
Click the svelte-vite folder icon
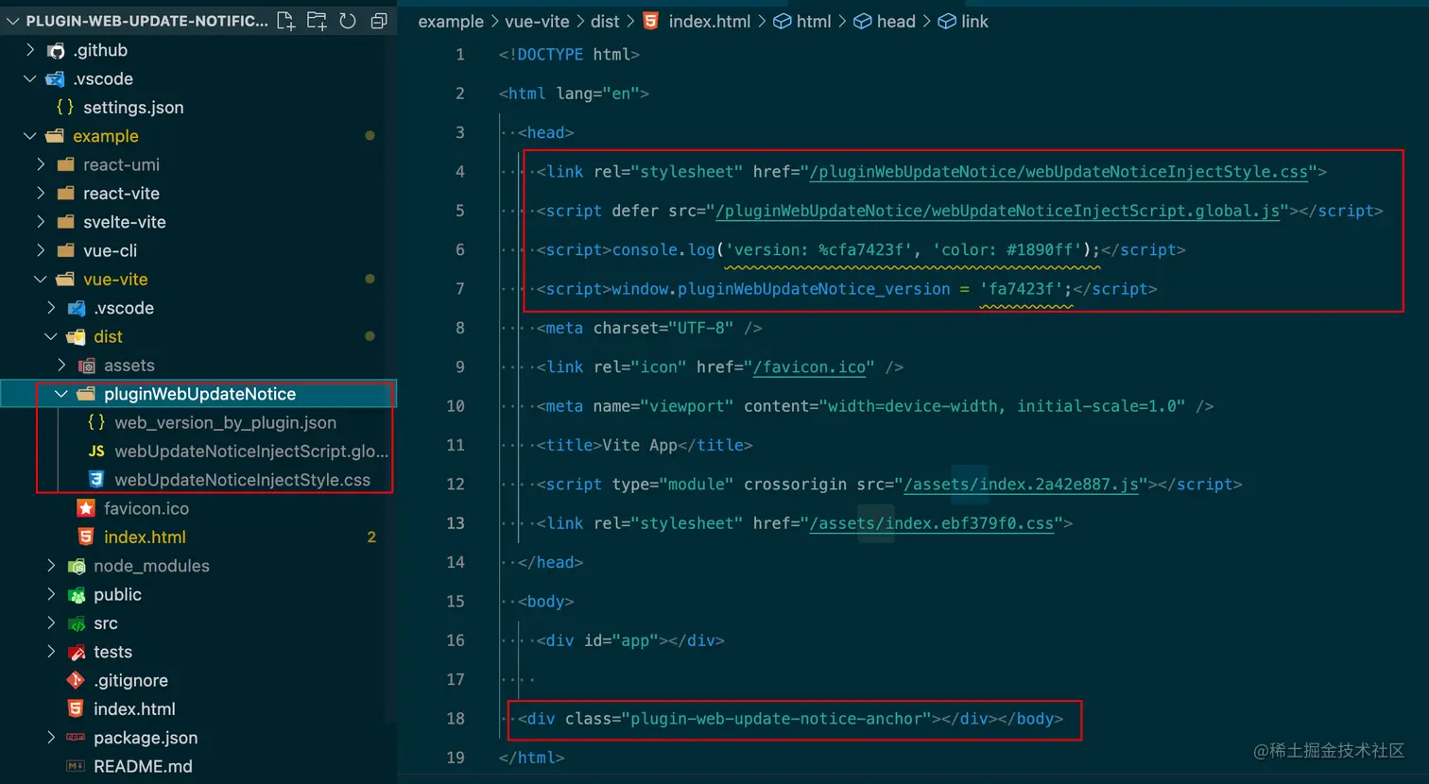(65, 223)
